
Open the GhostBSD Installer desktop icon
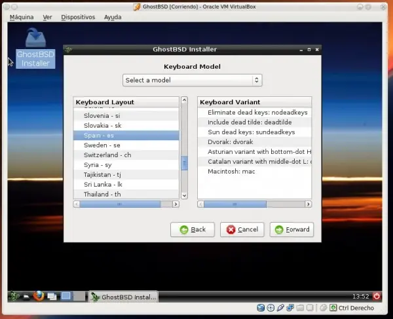35,48
